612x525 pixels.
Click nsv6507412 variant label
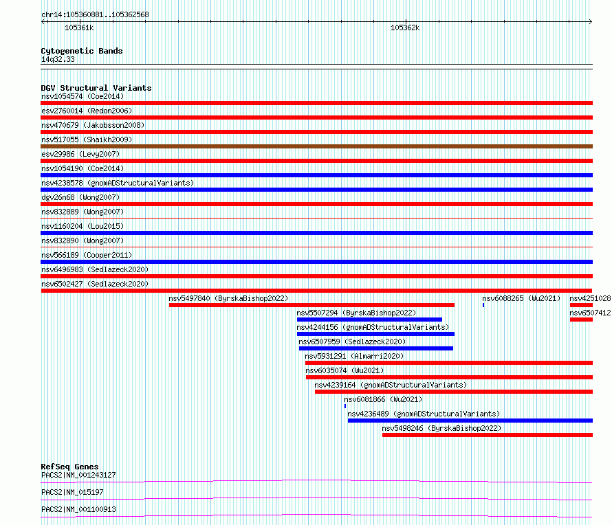(x=590, y=313)
